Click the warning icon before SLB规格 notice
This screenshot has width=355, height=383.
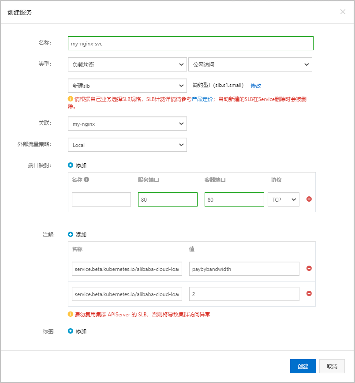pos(70,99)
